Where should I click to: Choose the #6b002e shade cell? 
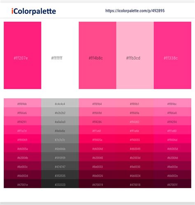172,175
